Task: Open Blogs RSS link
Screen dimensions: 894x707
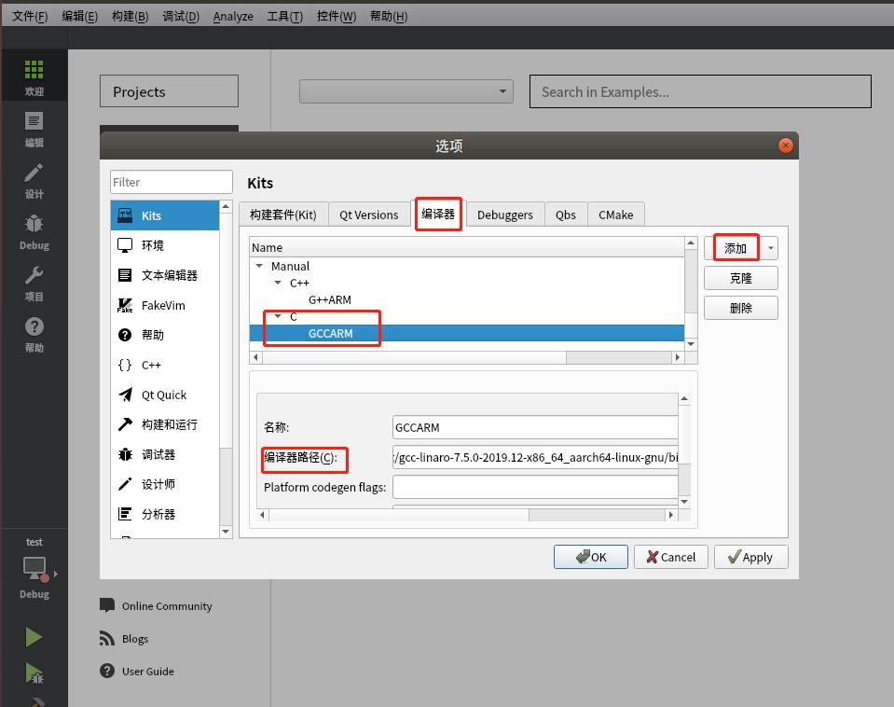Action: [x=124, y=639]
